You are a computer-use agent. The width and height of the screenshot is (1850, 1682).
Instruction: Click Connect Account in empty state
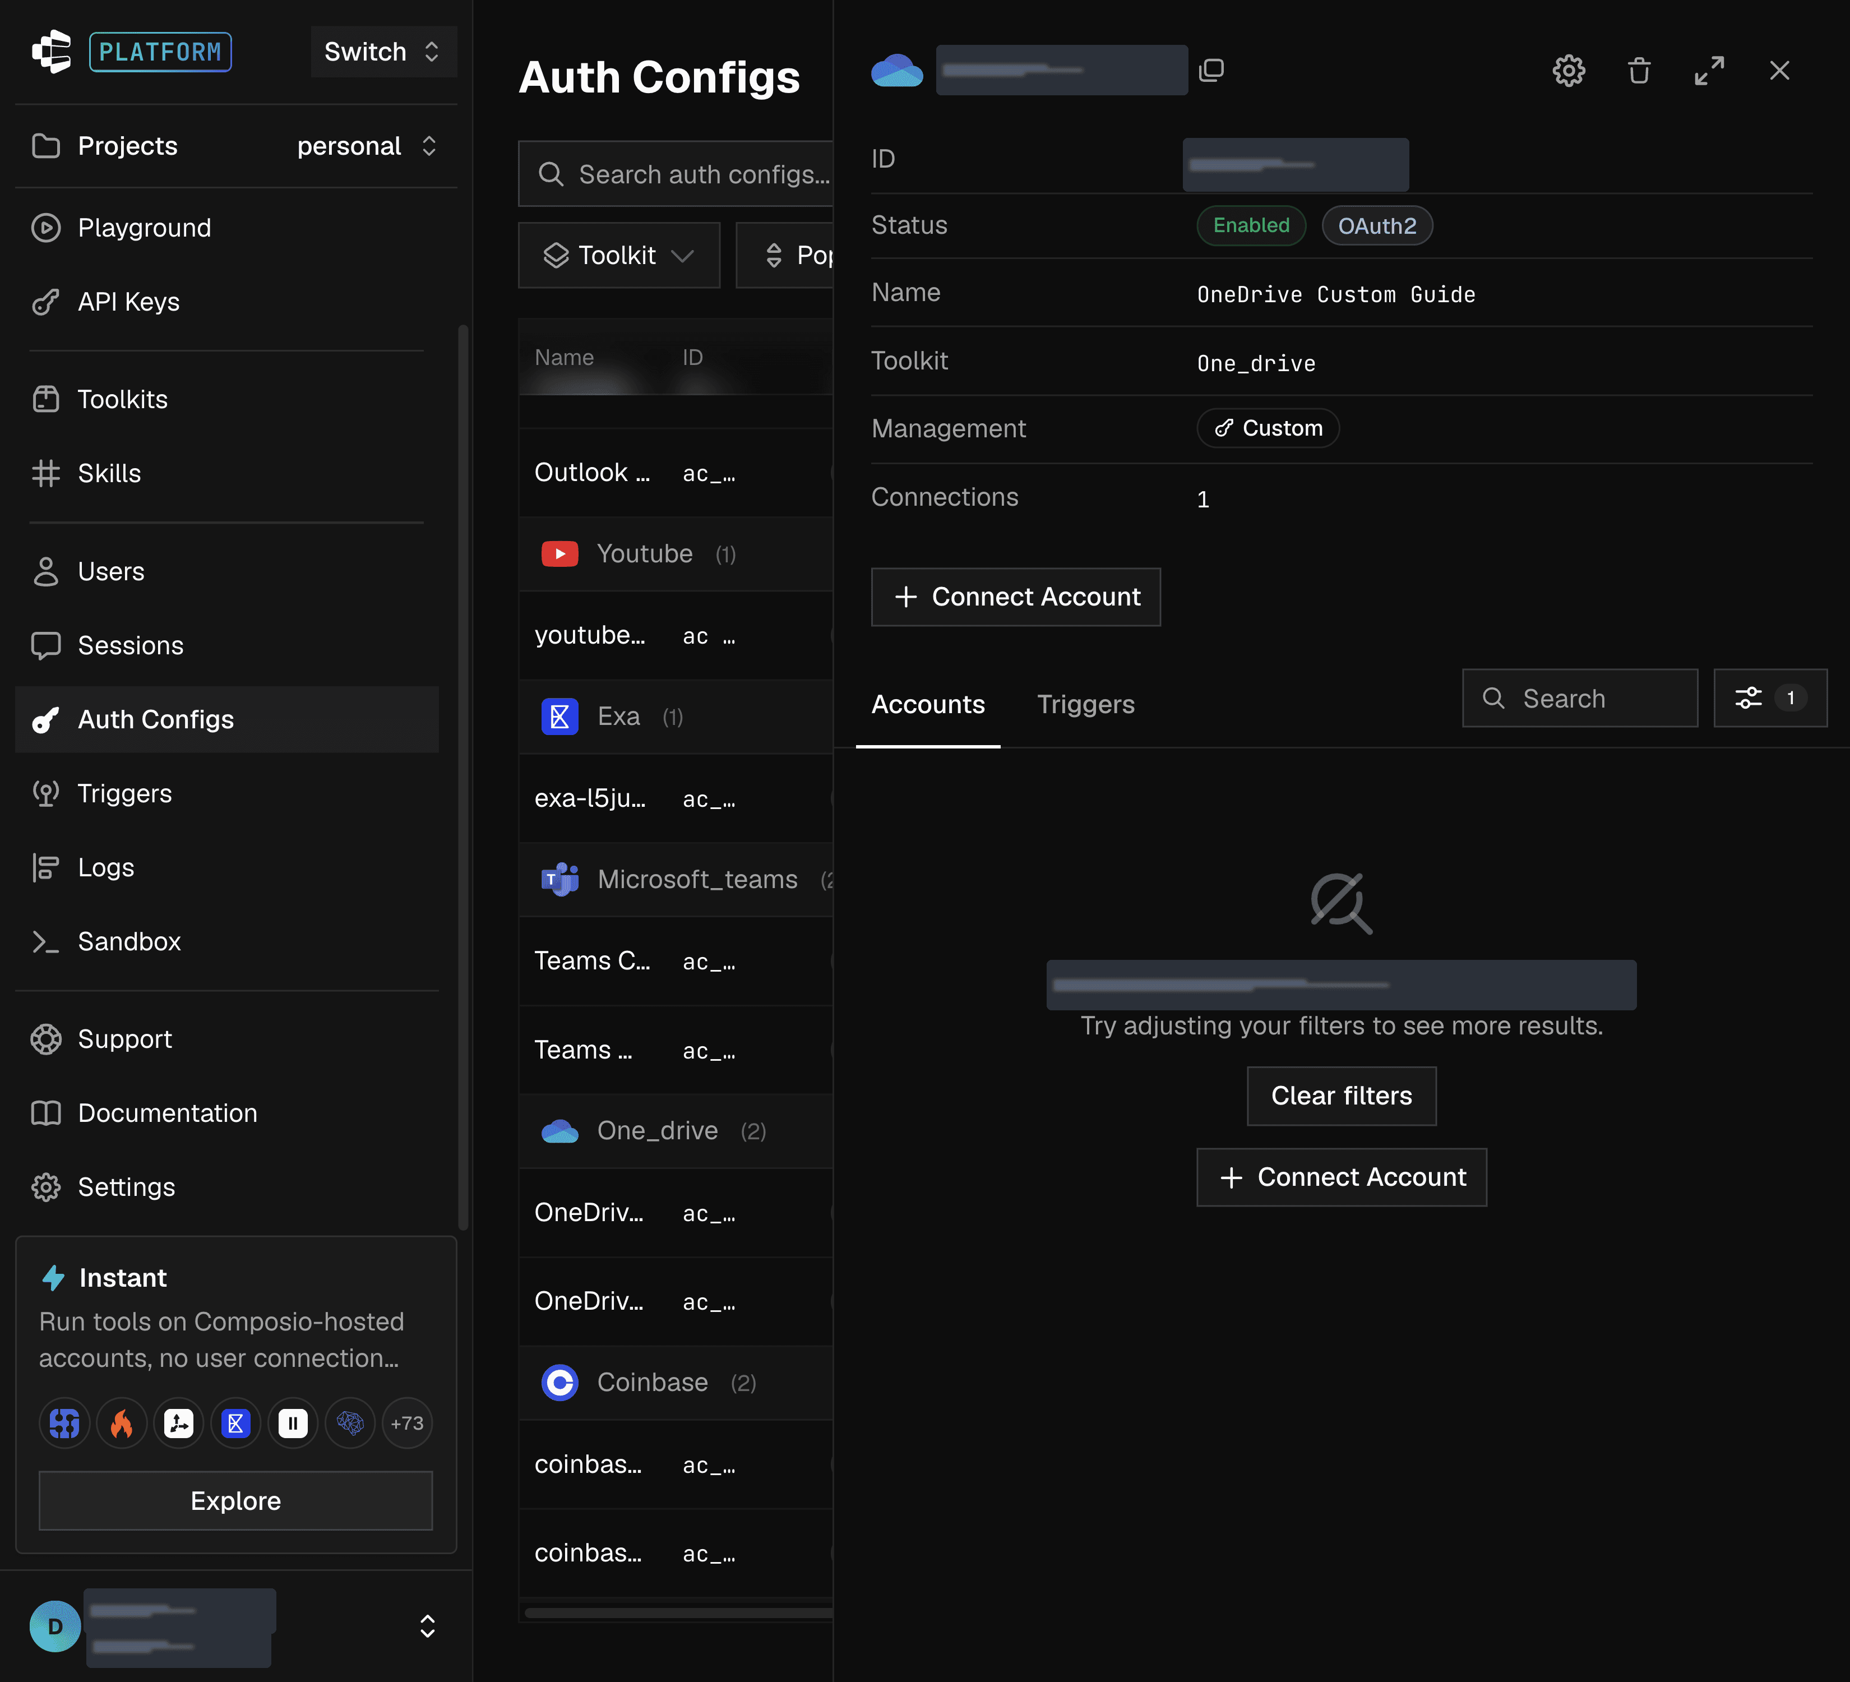click(1342, 1177)
